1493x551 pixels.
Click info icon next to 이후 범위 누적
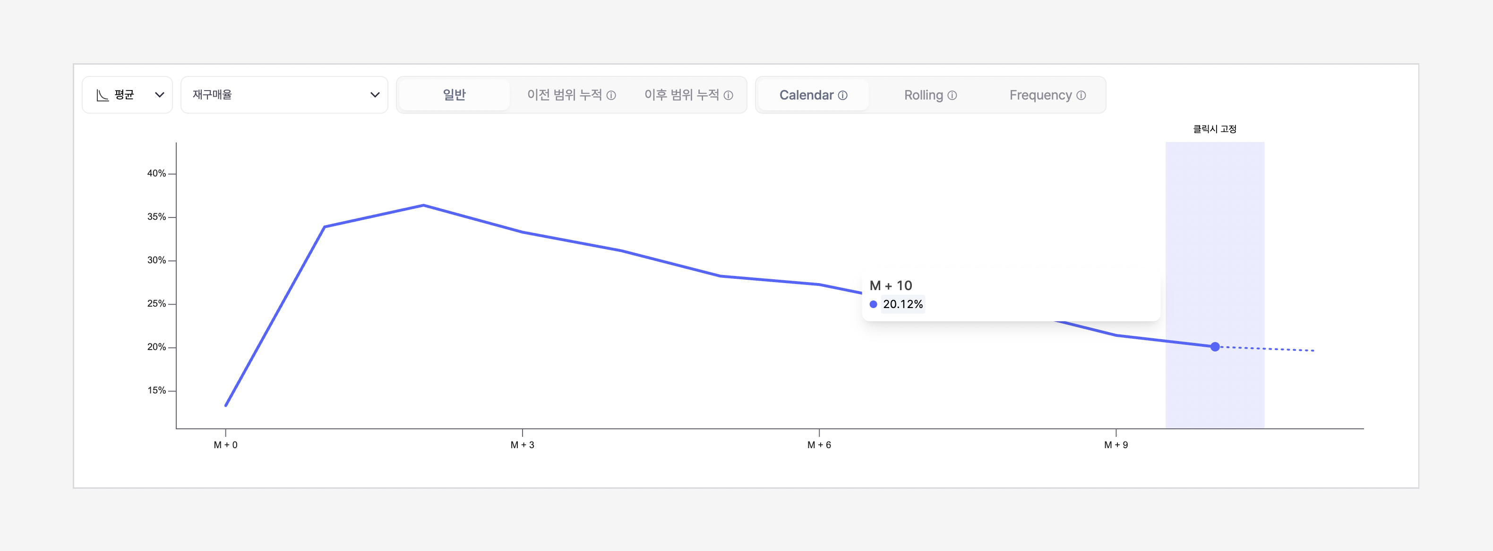click(x=729, y=95)
